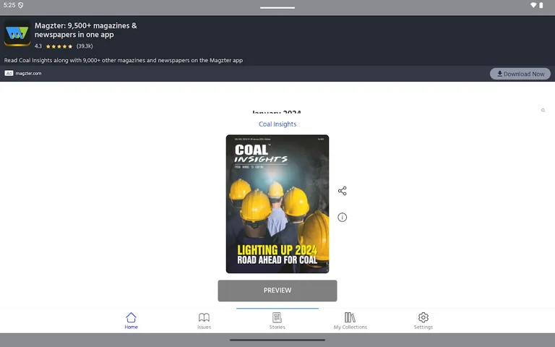
Task: Tap the Download Now ad button
Action: [x=520, y=74]
